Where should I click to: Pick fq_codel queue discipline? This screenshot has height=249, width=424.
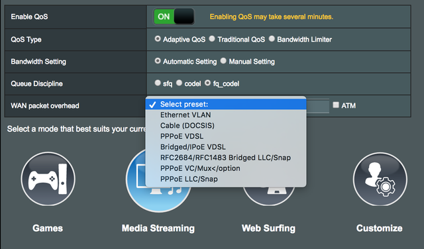click(x=207, y=83)
